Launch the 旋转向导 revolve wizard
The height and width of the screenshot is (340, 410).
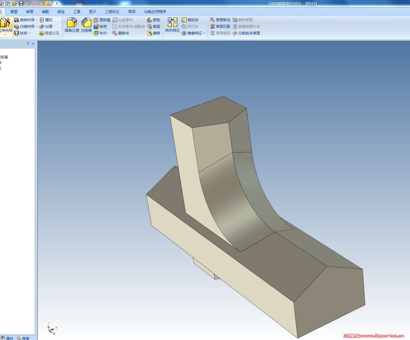click(24, 20)
